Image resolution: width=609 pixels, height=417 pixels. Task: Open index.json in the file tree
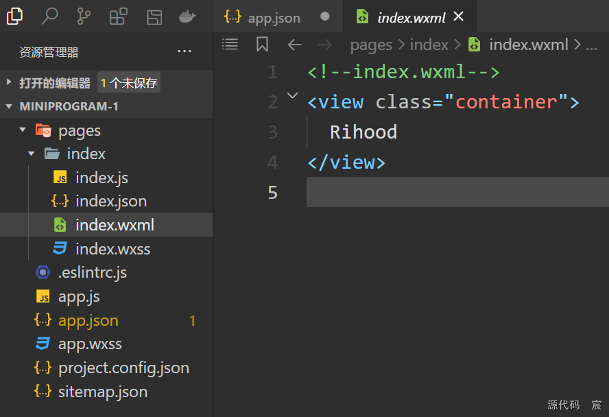click(106, 201)
